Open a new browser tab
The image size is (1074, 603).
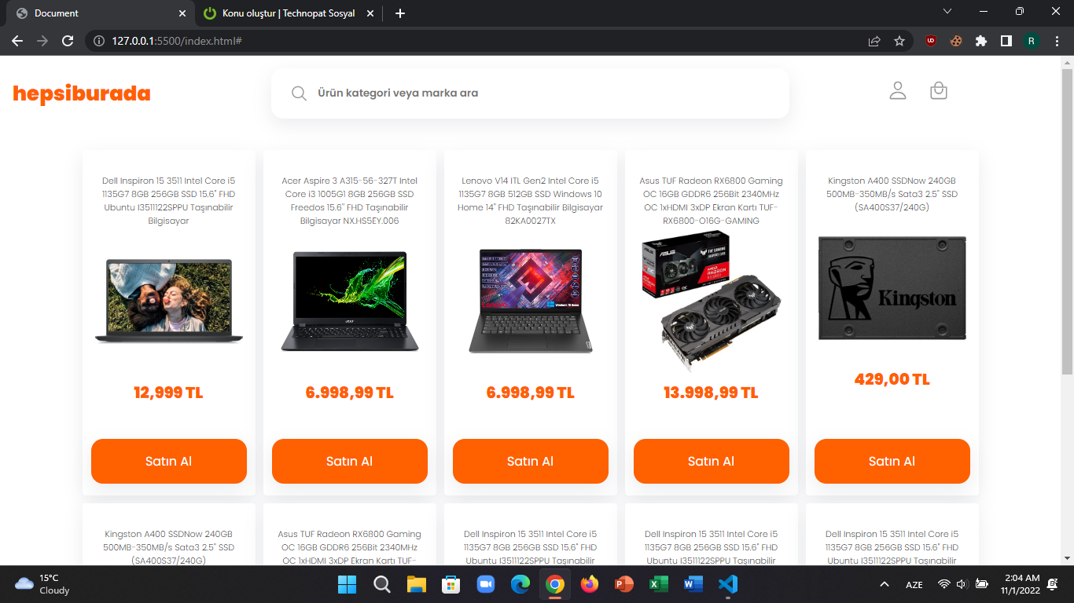point(400,13)
